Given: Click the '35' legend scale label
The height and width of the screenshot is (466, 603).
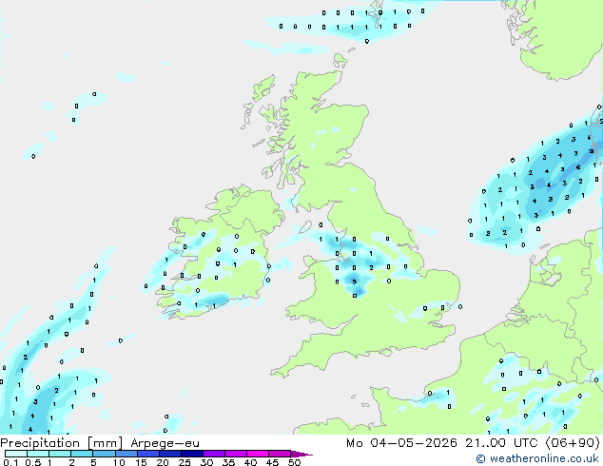Looking at the screenshot, I should click(228, 462).
